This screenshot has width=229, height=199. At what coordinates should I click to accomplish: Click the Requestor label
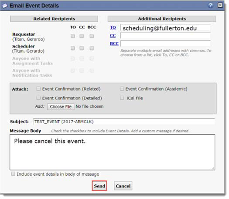coord(24,34)
